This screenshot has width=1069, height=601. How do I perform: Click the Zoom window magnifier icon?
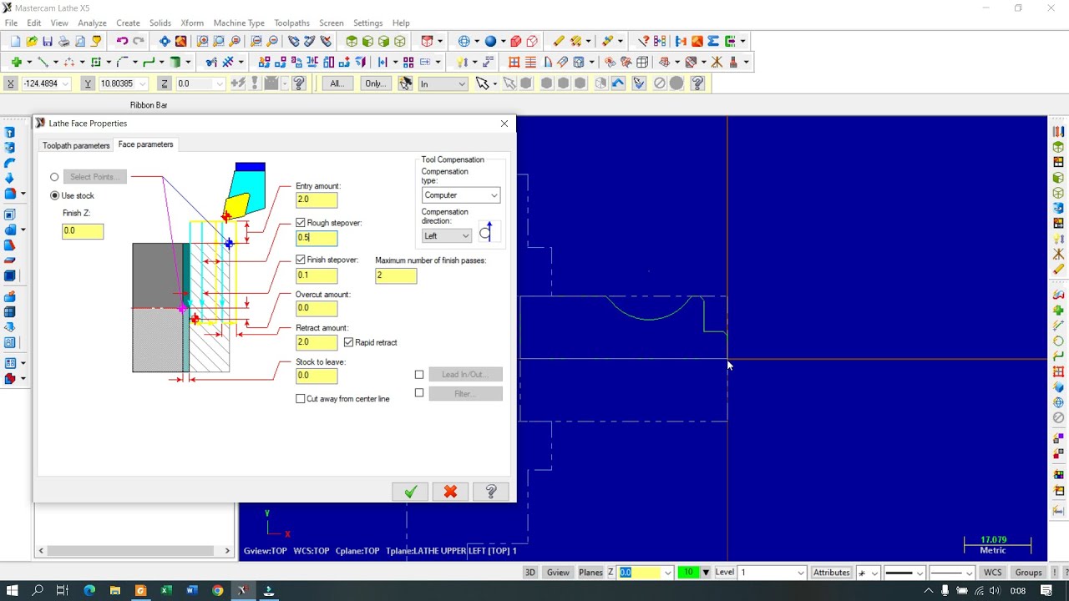pyautogui.click(x=203, y=41)
